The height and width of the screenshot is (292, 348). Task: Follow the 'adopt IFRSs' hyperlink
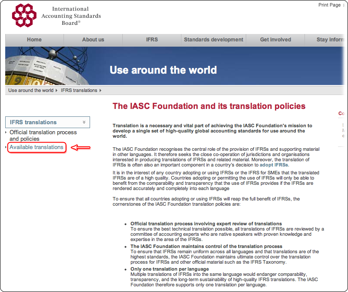tap(274, 165)
